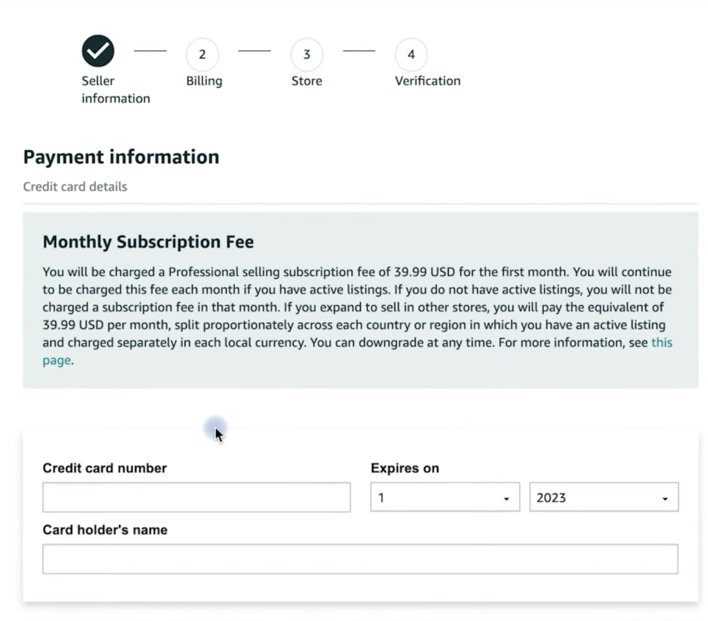Click the Card holder's name label
The width and height of the screenshot is (708, 621).
click(x=105, y=530)
